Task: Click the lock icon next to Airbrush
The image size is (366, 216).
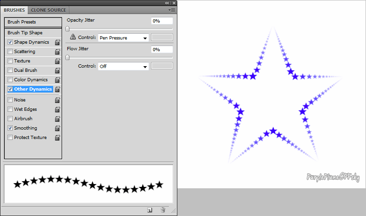Action: pos(57,119)
